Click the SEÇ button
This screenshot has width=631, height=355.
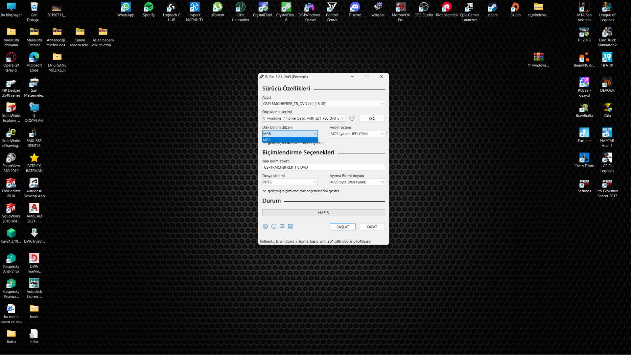[x=372, y=119]
